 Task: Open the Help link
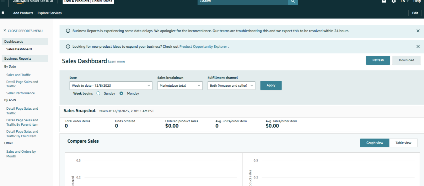[417, 1]
